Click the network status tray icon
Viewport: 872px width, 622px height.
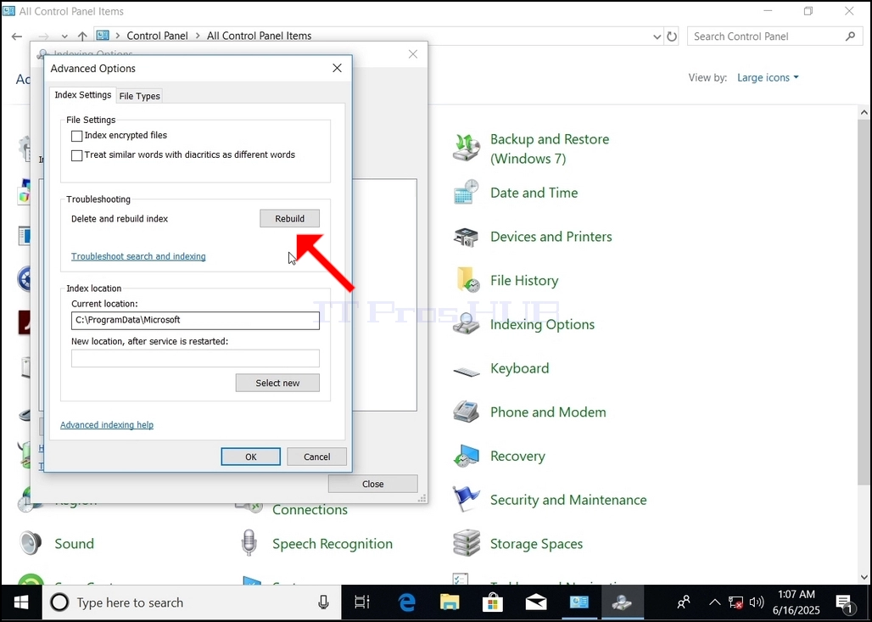(x=735, y=602)
